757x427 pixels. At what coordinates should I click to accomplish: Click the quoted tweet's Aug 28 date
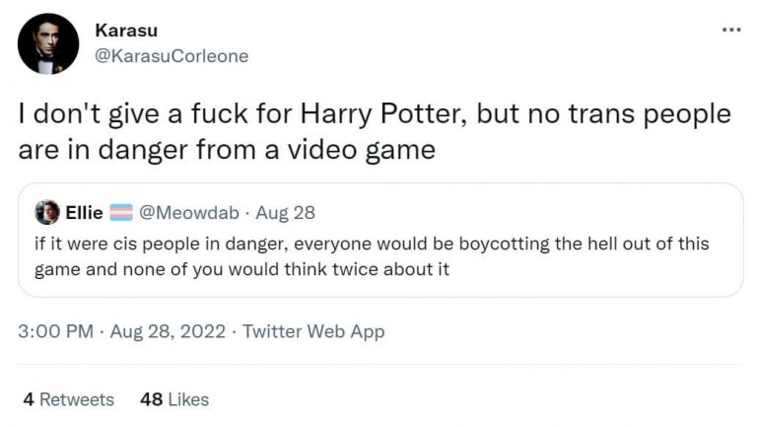coord(283,211)
